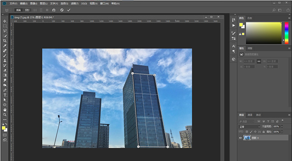Click the 变形 warp mode button
Viewport: 292px width, 161px height.
tap(27, 10)
